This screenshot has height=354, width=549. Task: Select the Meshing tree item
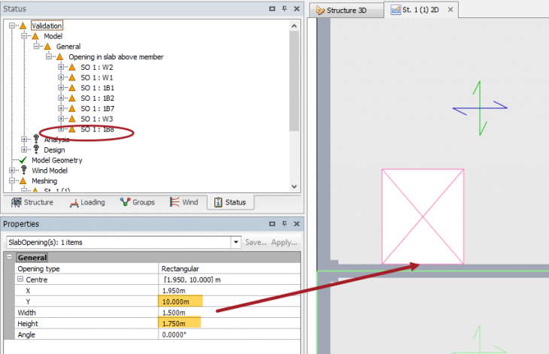click(x=44, y=181)
